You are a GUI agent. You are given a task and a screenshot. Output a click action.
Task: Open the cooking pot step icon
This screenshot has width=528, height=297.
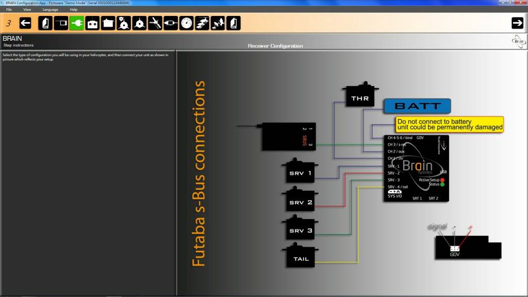click(108, 23)
